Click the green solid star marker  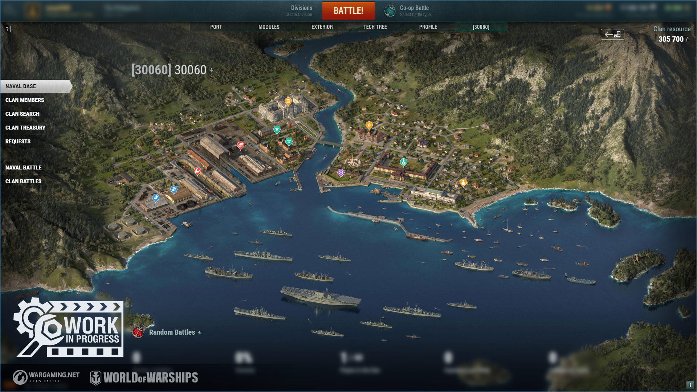pos(277,129)
